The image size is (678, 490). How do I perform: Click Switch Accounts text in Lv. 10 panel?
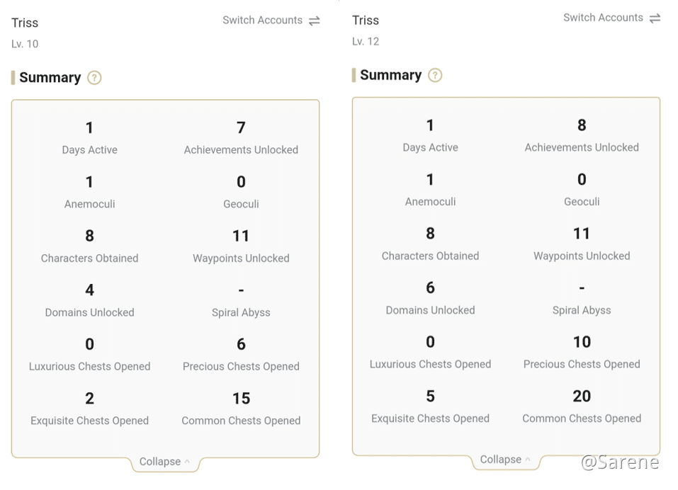pos(262,21)
